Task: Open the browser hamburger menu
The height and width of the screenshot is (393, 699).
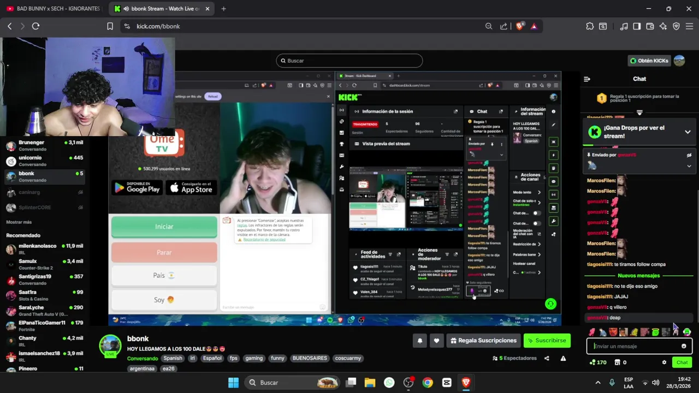Action: [x=689, y=26]
